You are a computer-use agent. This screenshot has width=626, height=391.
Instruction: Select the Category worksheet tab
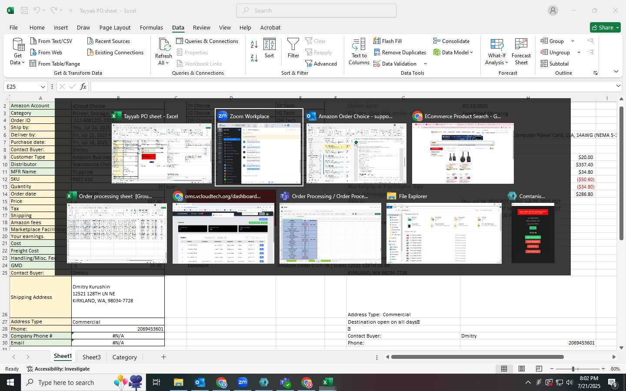(125, 357)
